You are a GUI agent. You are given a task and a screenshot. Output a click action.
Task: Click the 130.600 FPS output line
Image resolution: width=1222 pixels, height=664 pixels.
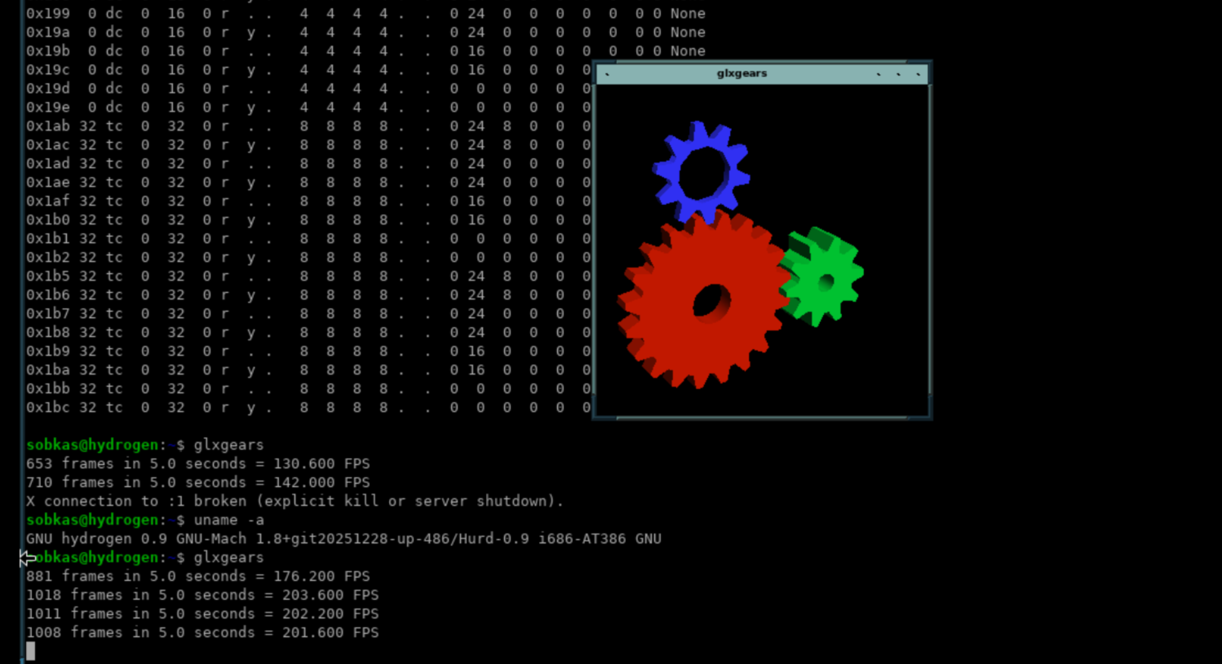[197, 463]
